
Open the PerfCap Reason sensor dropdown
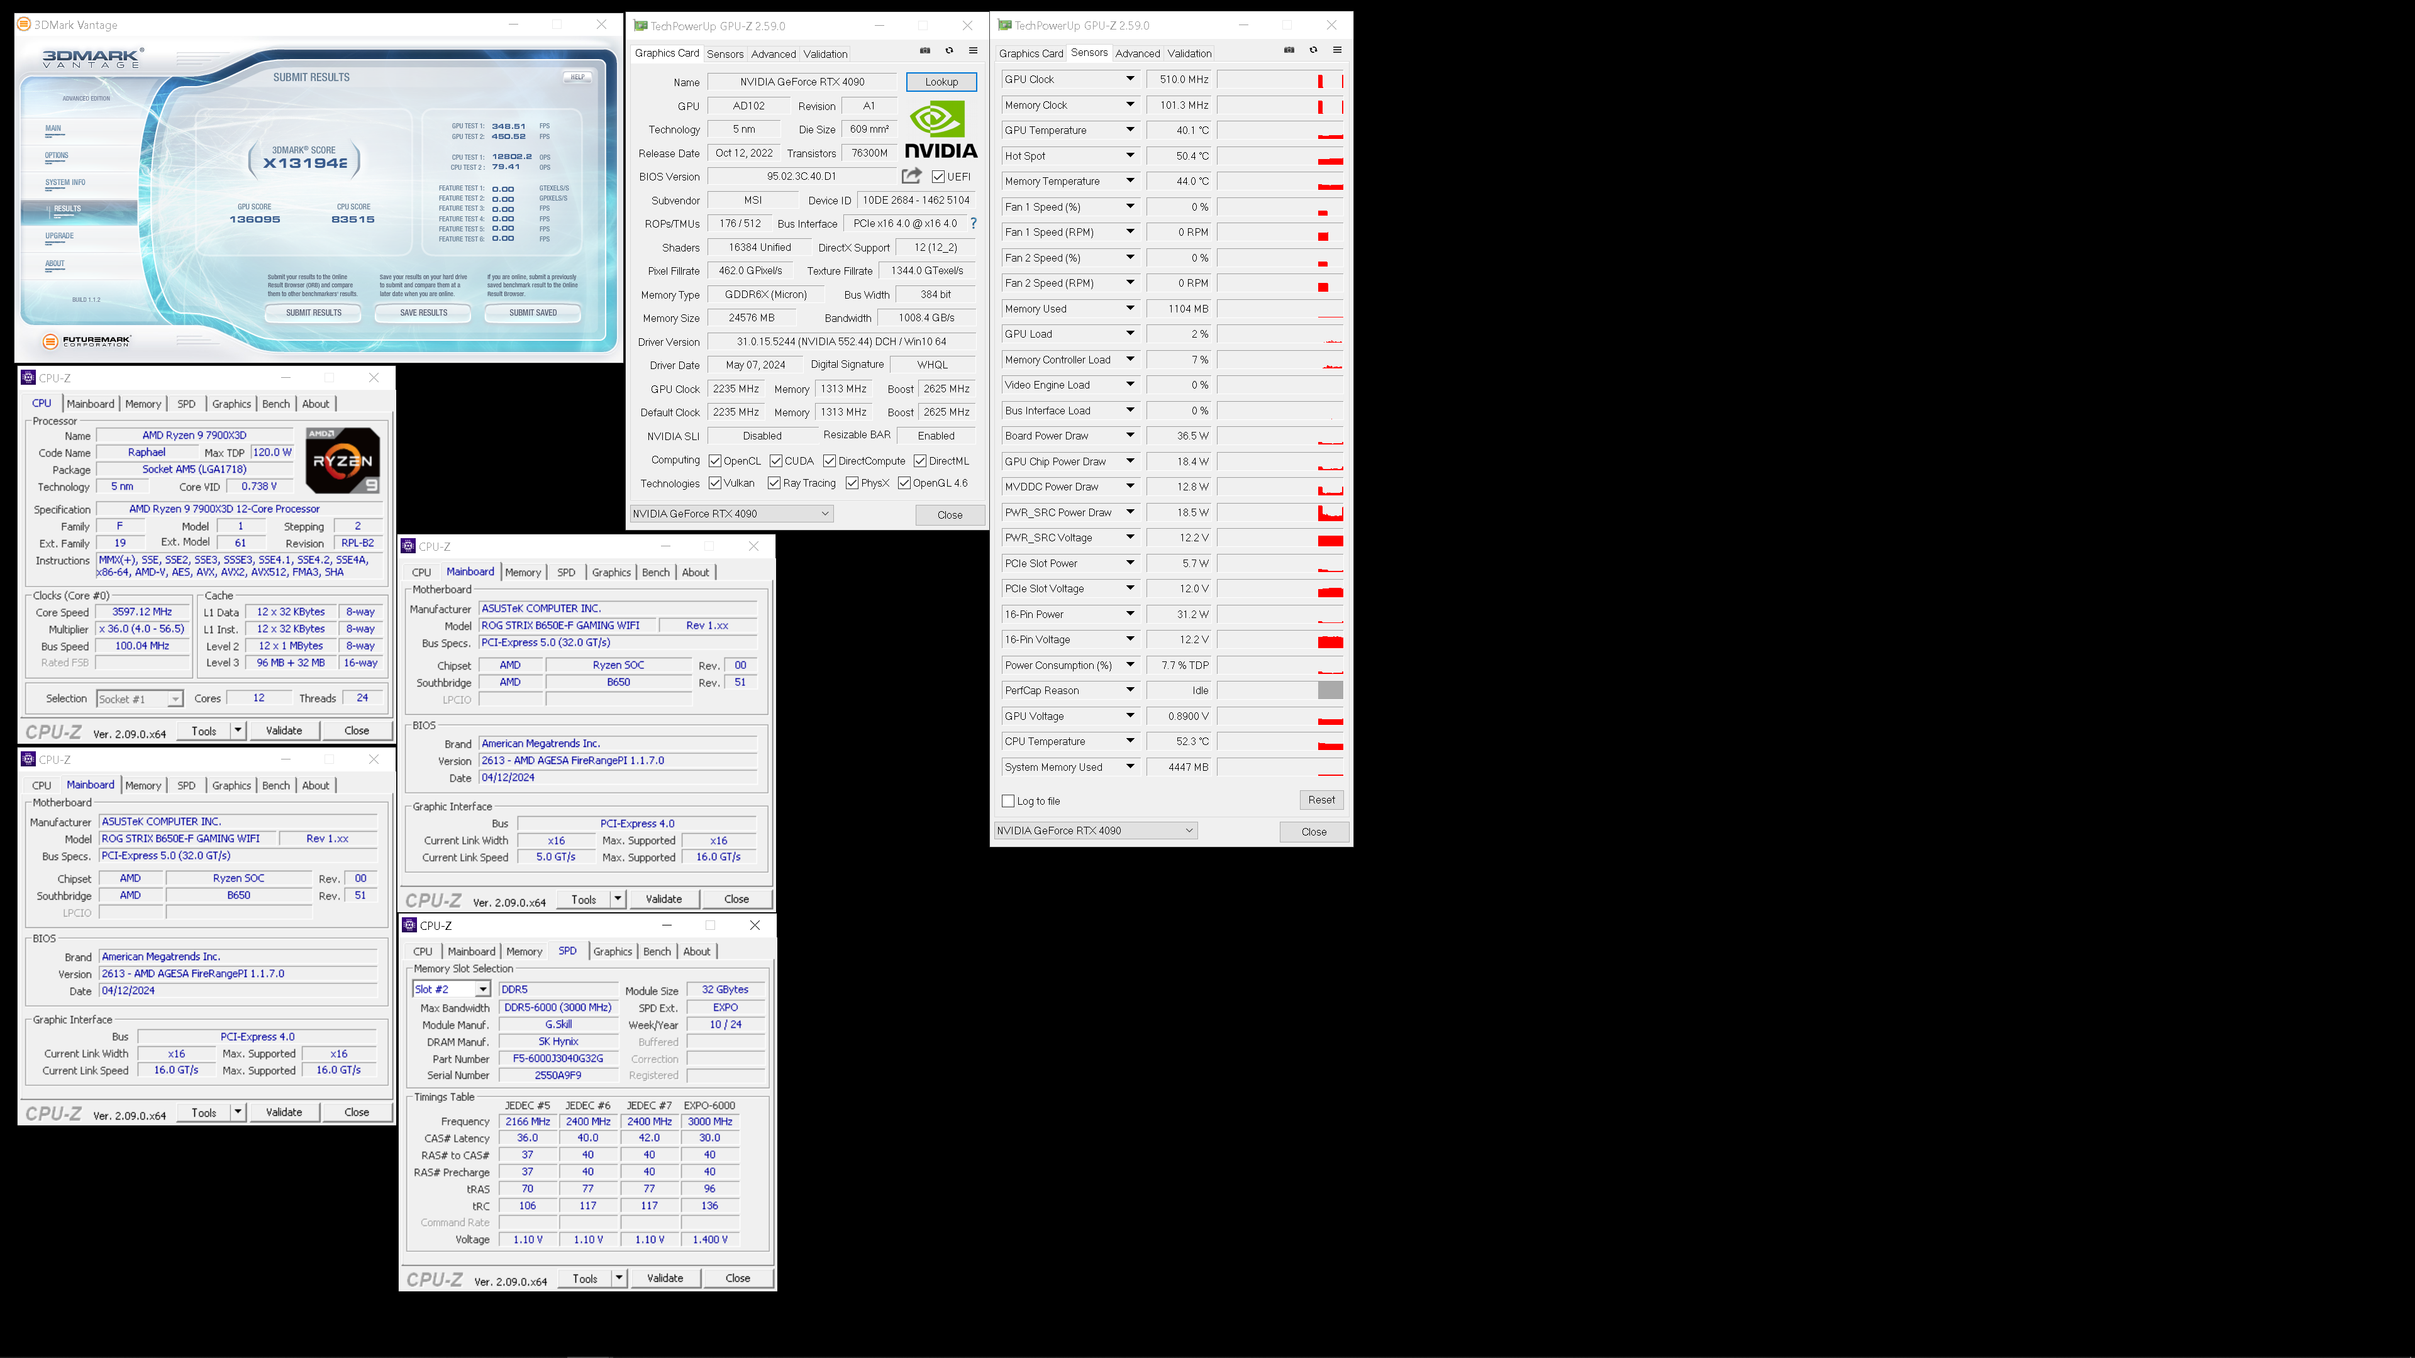pos(1130,691)
